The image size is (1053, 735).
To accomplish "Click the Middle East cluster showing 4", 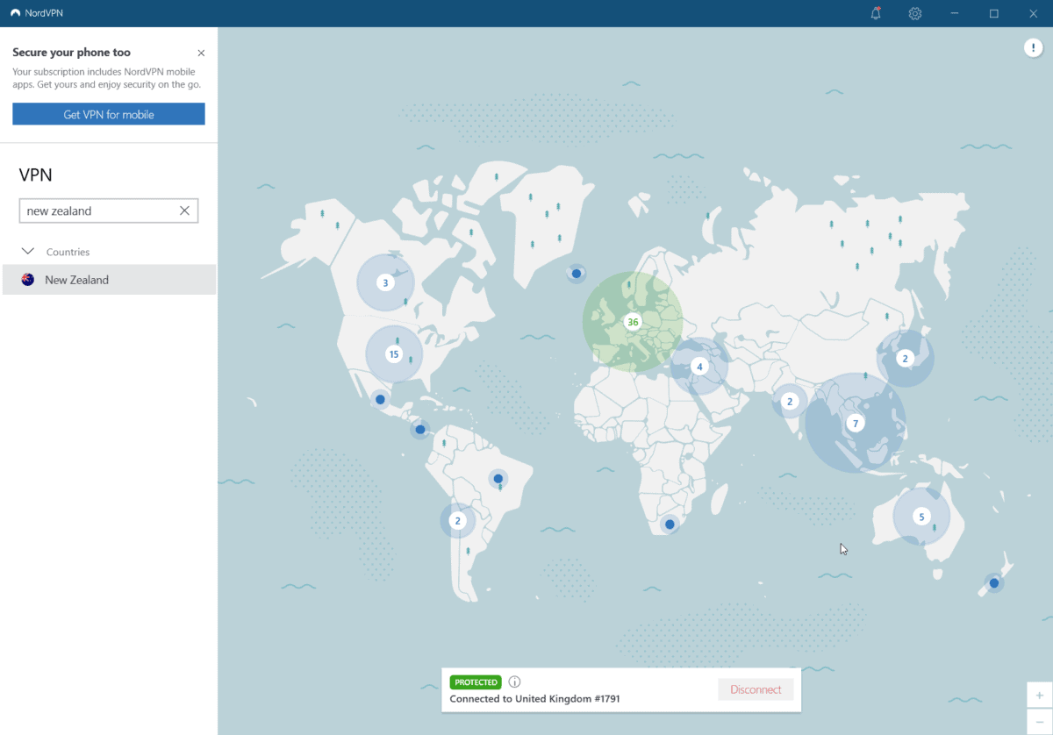I will 699,366.
